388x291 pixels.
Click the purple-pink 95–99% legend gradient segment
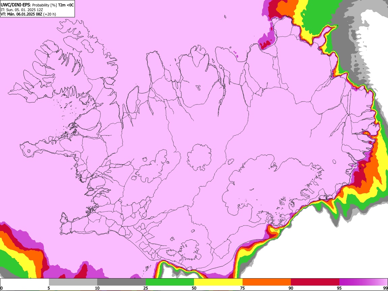(363, 282)
